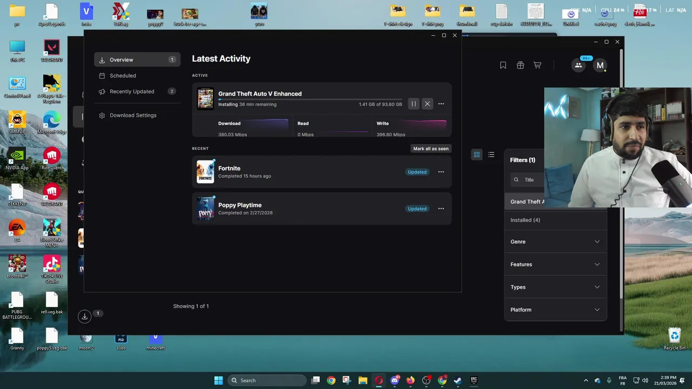Open TikTok LIVE Studio desktop shortcut
Viewport: 692px width, 389px height.
pos(52,269)
